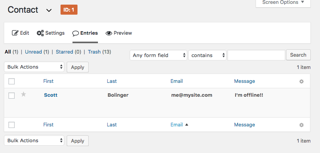Open the top Bulk Actions dropdown
320x153 pixels.
[x=34, y=67]
